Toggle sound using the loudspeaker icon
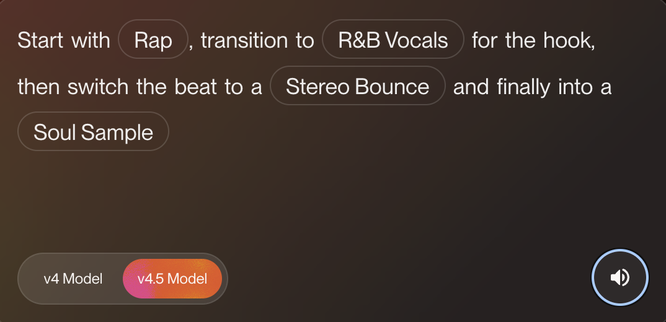Viewport: 666px width, 322px height. pos(619,277)
